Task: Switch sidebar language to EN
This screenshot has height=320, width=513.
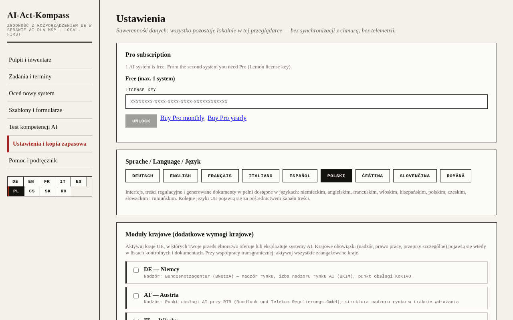Action: [x=31, y=182]
